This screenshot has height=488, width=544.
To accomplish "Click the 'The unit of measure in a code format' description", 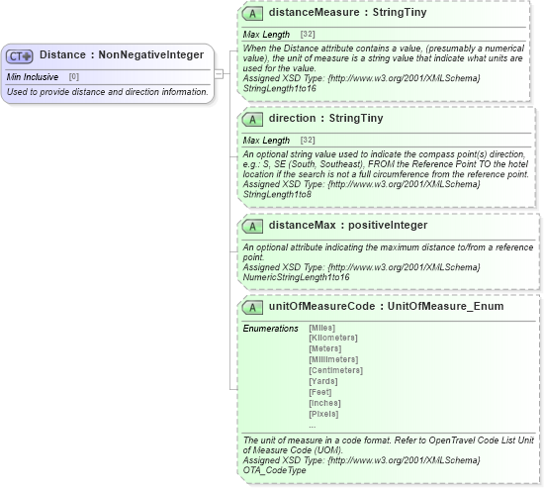I will pos(389,445).
